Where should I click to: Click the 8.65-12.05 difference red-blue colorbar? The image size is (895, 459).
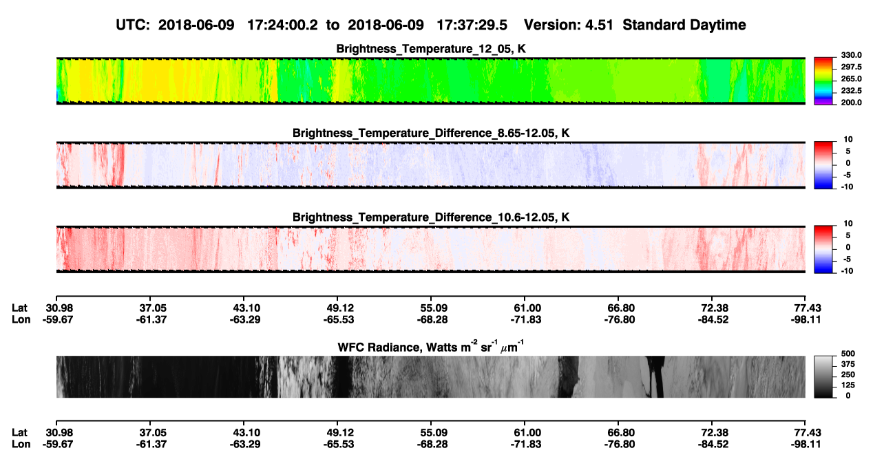(x=823, y=164)
